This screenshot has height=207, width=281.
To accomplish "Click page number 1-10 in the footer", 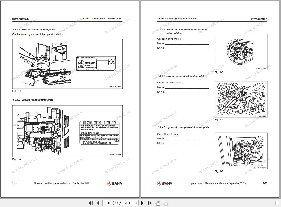I will click(x=15, y=183).
